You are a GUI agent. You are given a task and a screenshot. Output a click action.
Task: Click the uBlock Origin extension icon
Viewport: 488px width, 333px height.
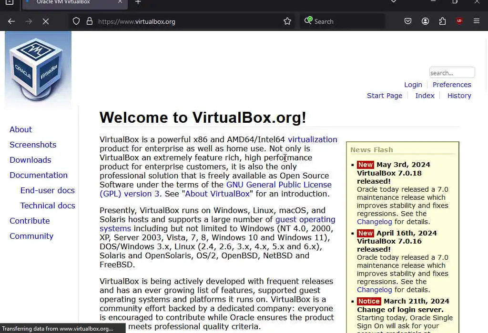point(459,21)
